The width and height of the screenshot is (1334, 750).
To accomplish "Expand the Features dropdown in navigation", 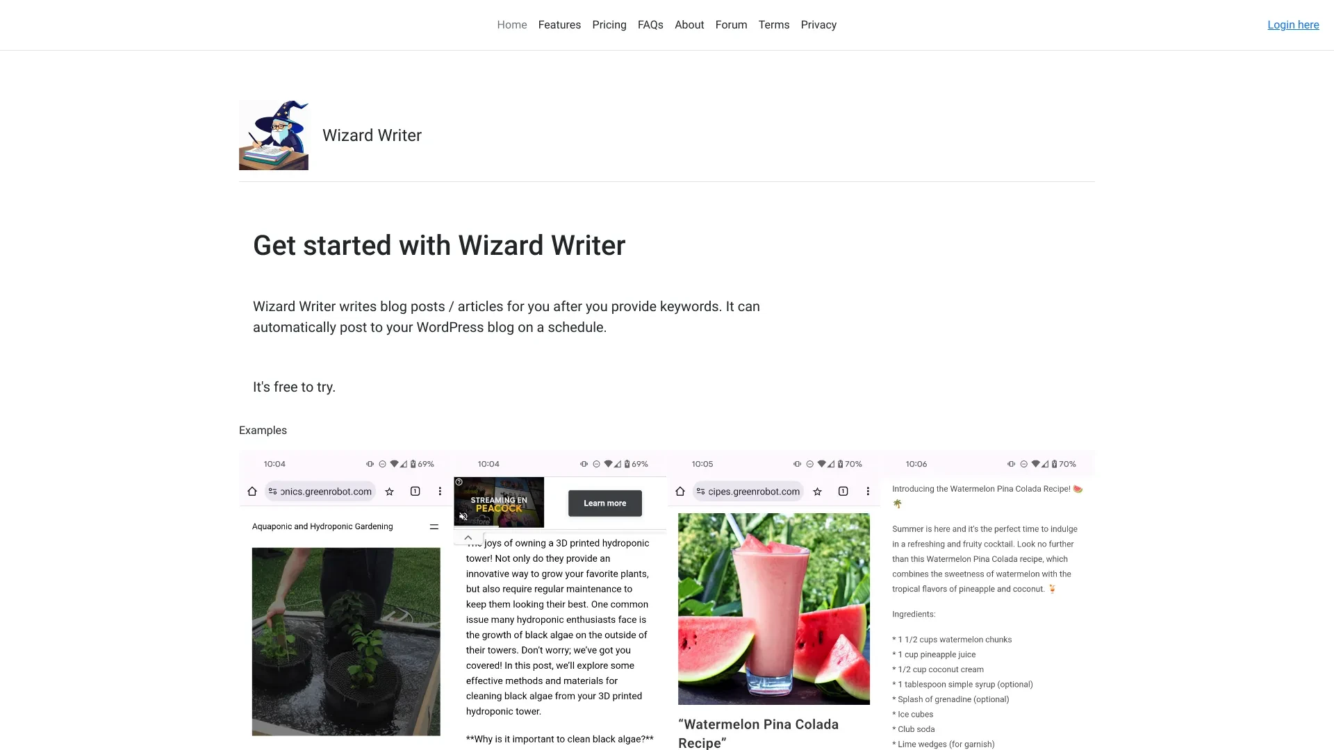I will click(560, 25).
